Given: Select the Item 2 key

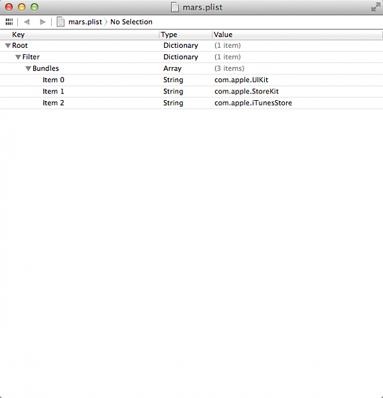Looking at the screenshot, I should tap(53, 103).
